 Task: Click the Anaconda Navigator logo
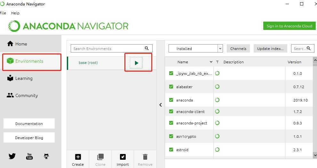pyautogui.click(x=68, y=26)
